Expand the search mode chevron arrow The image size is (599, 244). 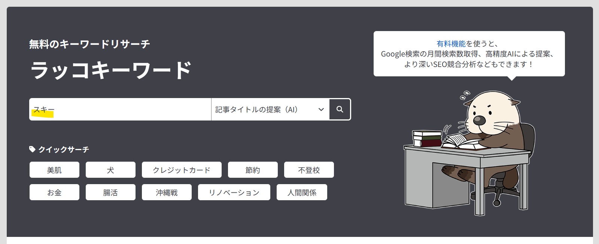[321, 109]
